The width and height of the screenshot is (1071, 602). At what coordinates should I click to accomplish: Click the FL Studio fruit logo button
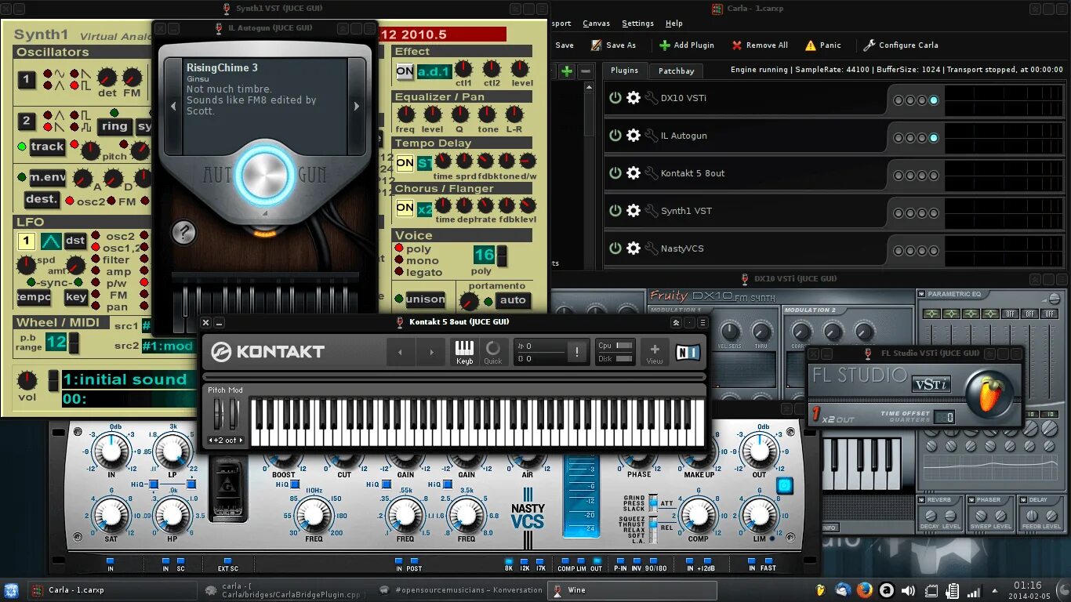pos(989,395)
